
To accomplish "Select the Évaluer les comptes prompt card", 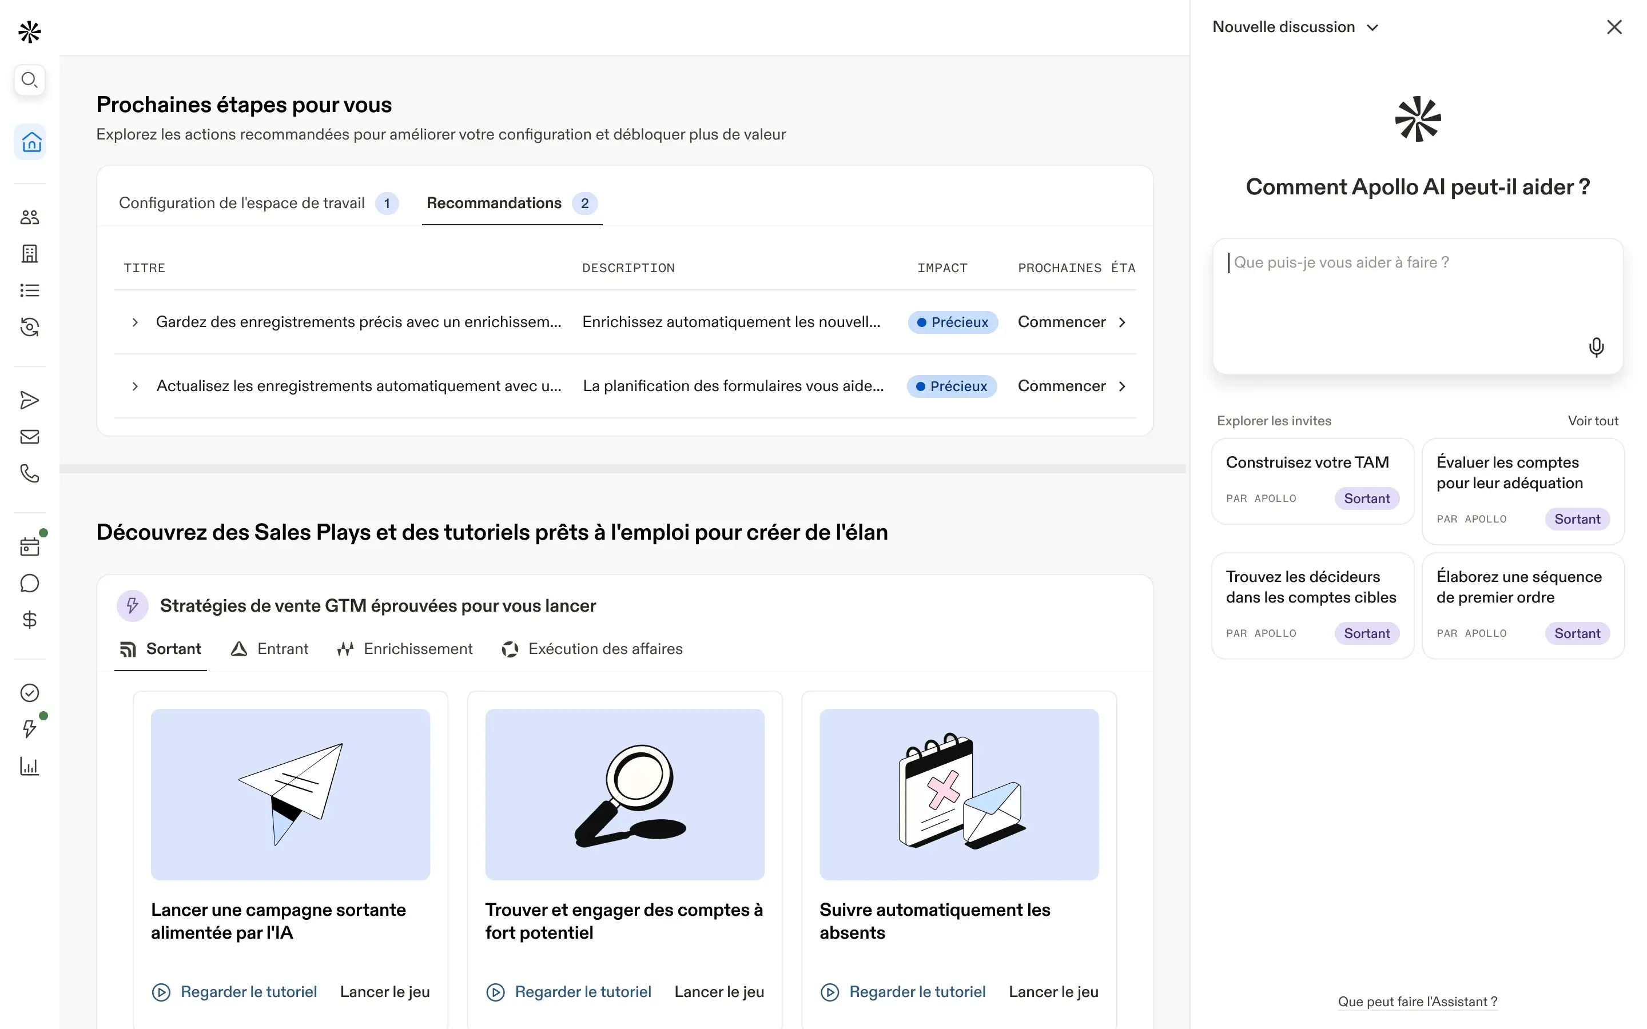I will (1523, 492).
